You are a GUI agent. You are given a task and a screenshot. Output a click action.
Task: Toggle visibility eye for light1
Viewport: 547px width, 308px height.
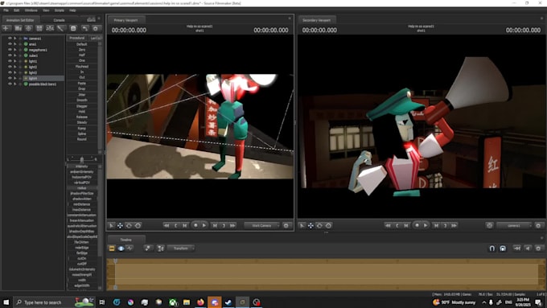[10, 61]
